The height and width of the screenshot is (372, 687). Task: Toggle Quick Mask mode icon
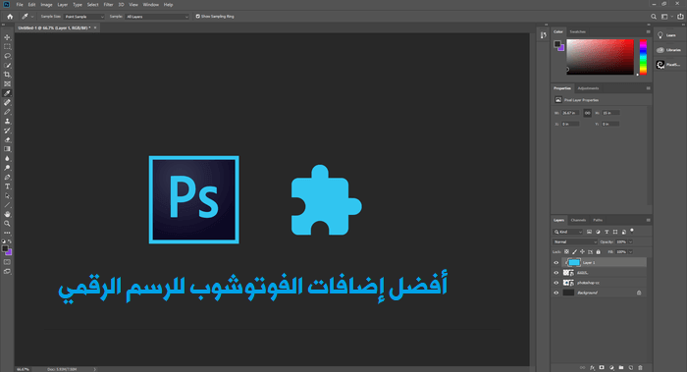tap(7, 262)
